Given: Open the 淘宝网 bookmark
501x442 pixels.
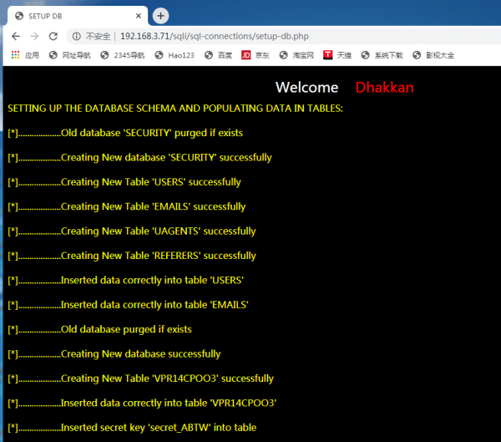Looking at the screenshot, I should click(296, 55).
